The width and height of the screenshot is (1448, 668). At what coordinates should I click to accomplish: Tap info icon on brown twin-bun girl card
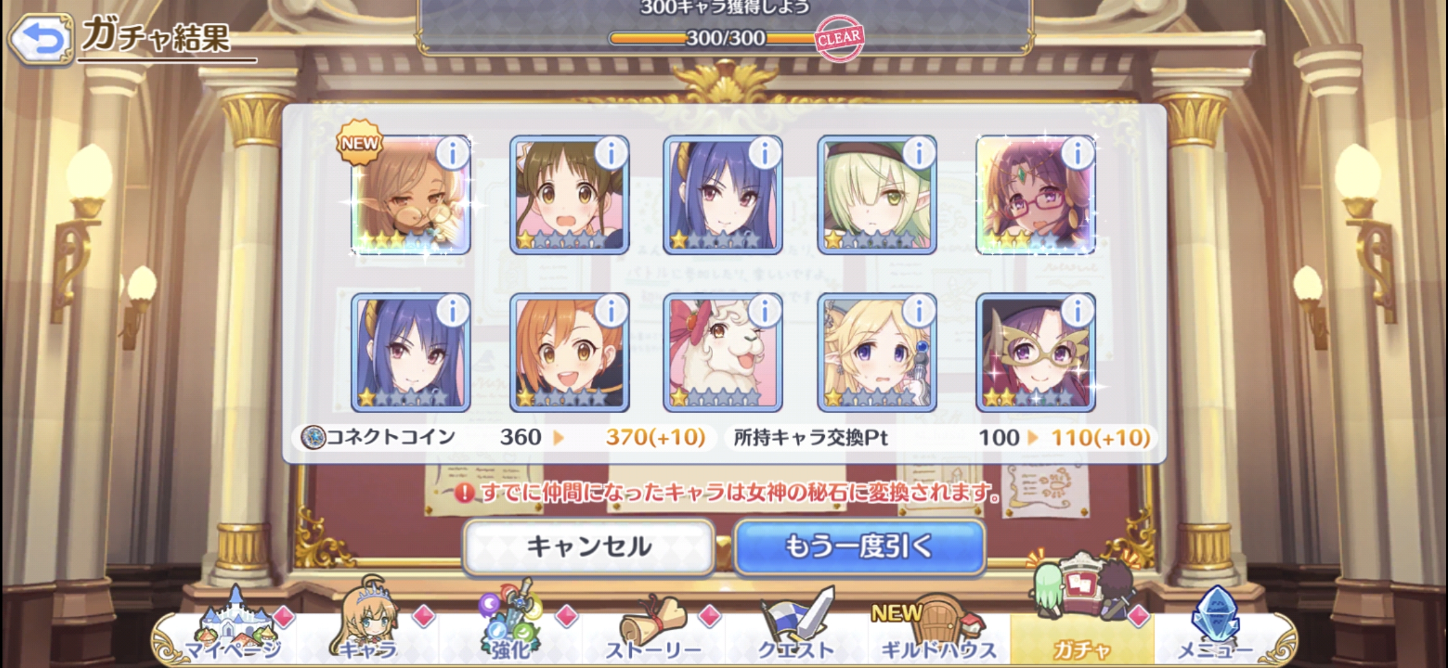coord(611,152)
